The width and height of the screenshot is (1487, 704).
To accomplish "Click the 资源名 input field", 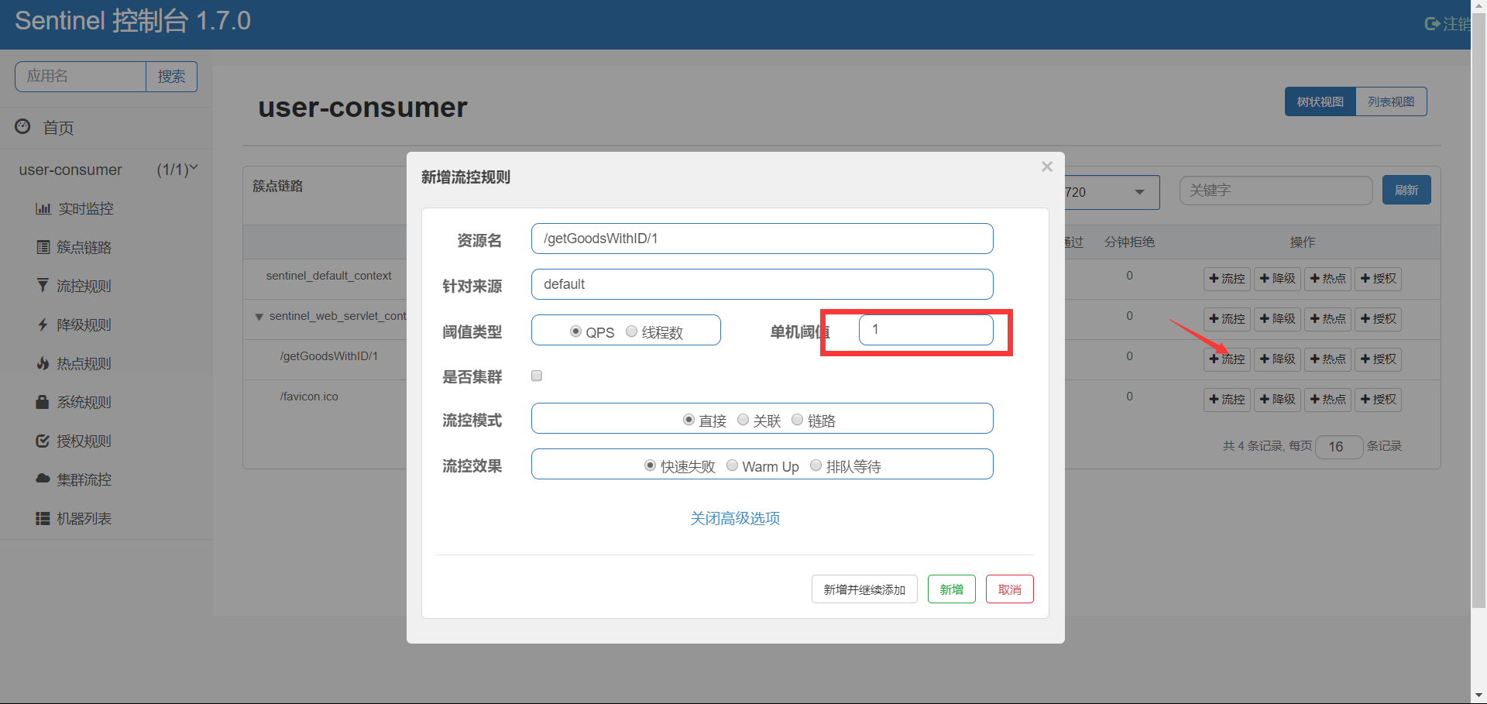I will click(x=762, y=239).
